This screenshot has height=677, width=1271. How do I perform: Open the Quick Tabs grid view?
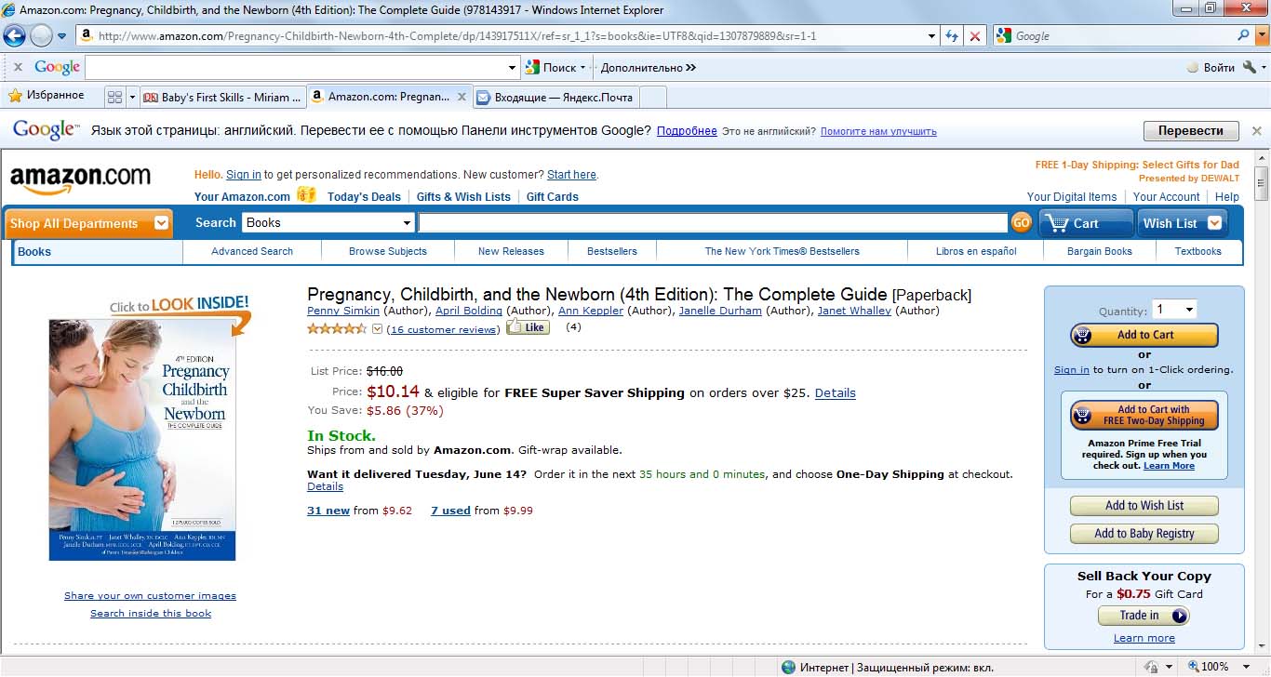click(x=114, y=97)
